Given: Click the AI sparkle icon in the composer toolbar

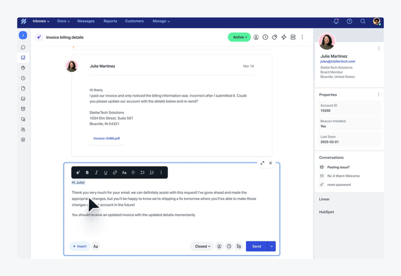Looking at the screenshot, I should [78, 172].
